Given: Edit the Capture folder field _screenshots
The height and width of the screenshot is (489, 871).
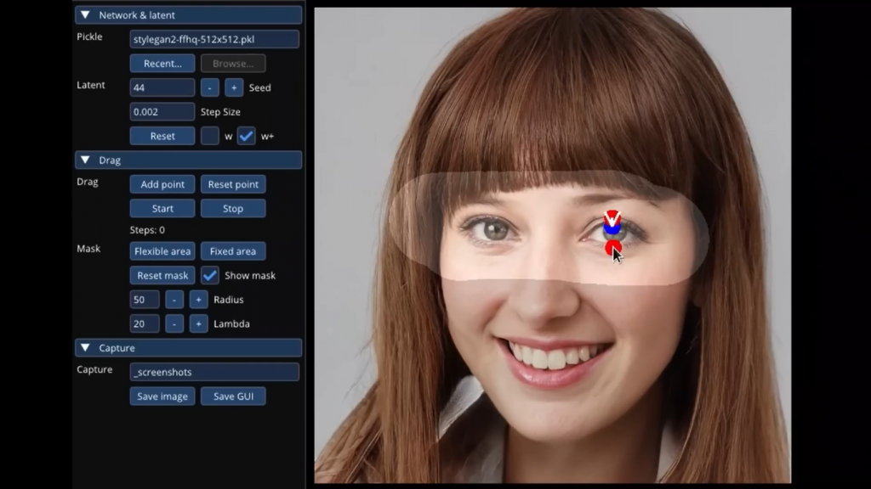Looking at the screenshot, I should tap(214, 372).
